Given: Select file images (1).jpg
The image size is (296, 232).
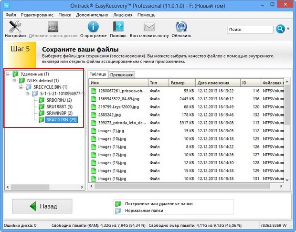Looking at the screenshot, I should coord(111,131).
